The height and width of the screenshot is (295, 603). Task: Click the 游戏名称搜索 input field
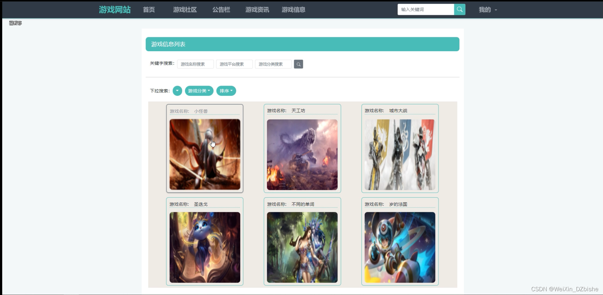tap(195, 64)
